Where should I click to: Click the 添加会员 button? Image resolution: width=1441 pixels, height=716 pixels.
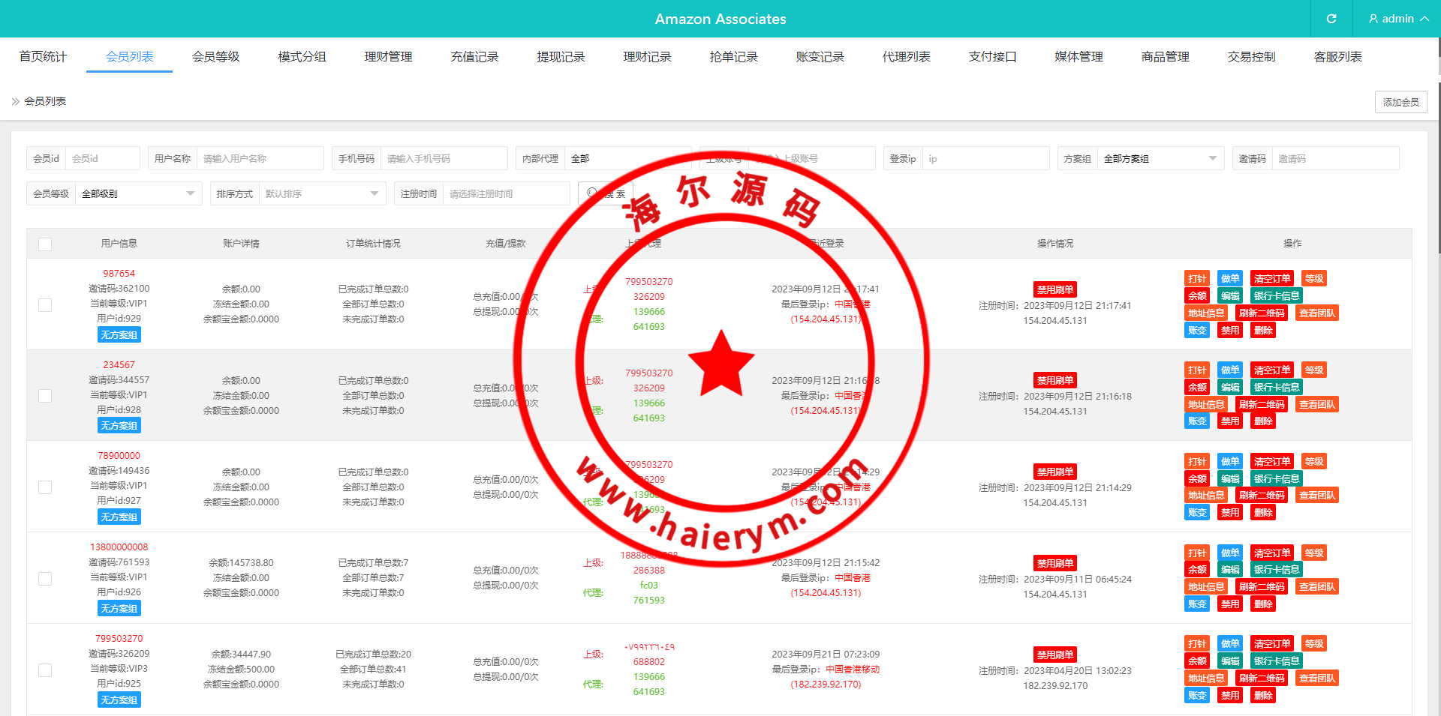[x=1400, y=102]
